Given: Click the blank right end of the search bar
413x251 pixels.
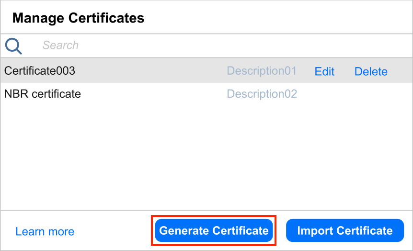Looking at the screenshot, I should point(374,46).
